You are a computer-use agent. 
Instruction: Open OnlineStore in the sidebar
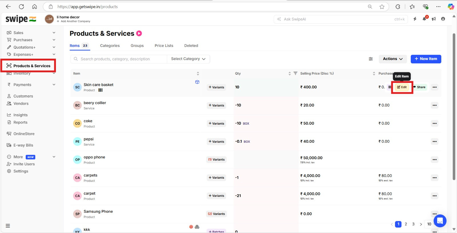click(21, 134)
